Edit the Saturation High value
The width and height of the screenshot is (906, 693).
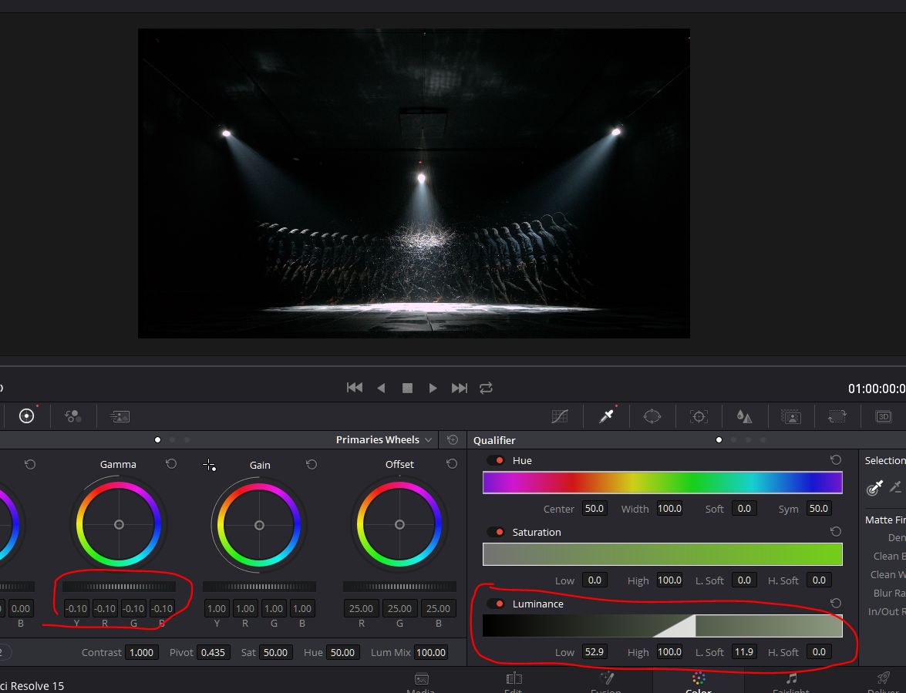670,580
